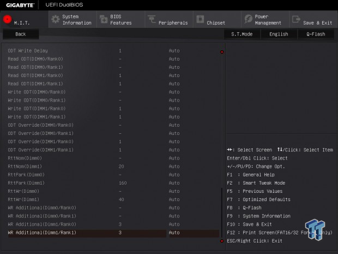This screenshot has height=254, width=338.
Task: Switch to S.T.Mode
Action: click(x=242, y=34)
